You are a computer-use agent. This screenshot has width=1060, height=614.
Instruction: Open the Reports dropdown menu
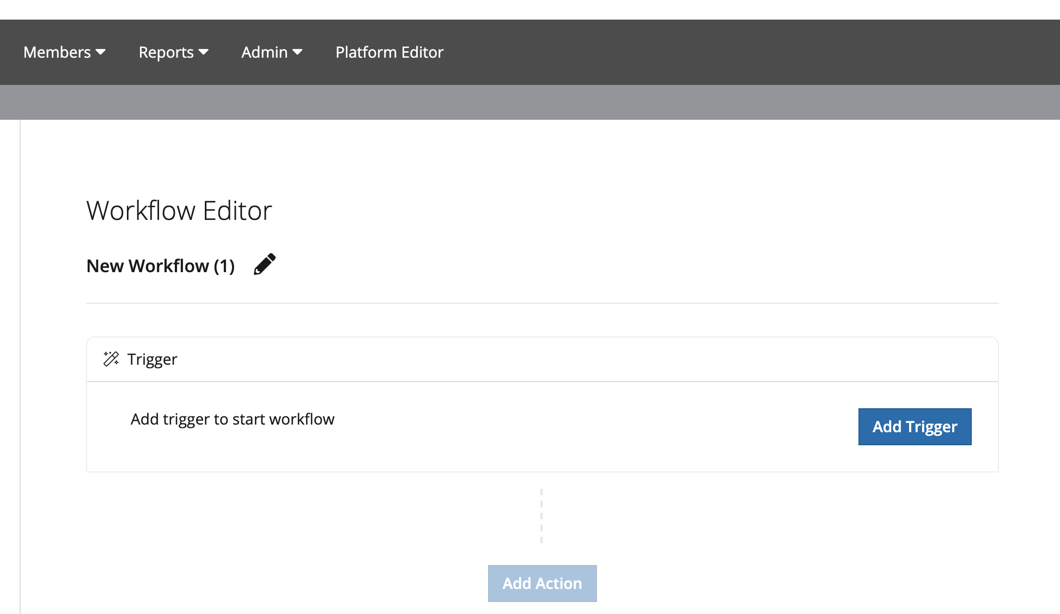click(x=173, y=52)
